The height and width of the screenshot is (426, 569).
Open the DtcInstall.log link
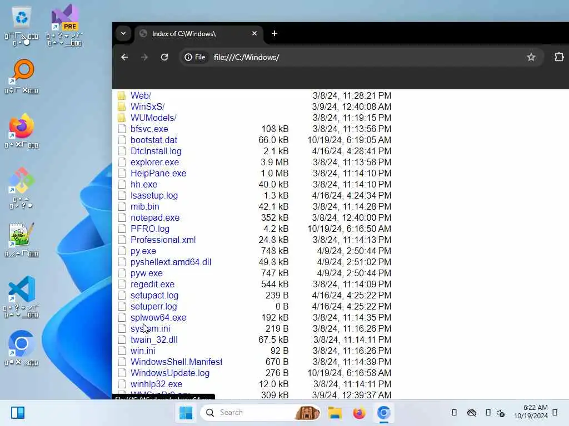pos(156,151)
